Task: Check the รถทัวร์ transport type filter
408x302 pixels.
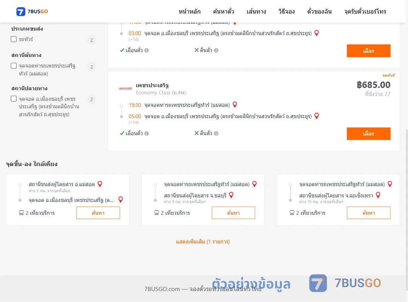Action: tap(14, 39)
